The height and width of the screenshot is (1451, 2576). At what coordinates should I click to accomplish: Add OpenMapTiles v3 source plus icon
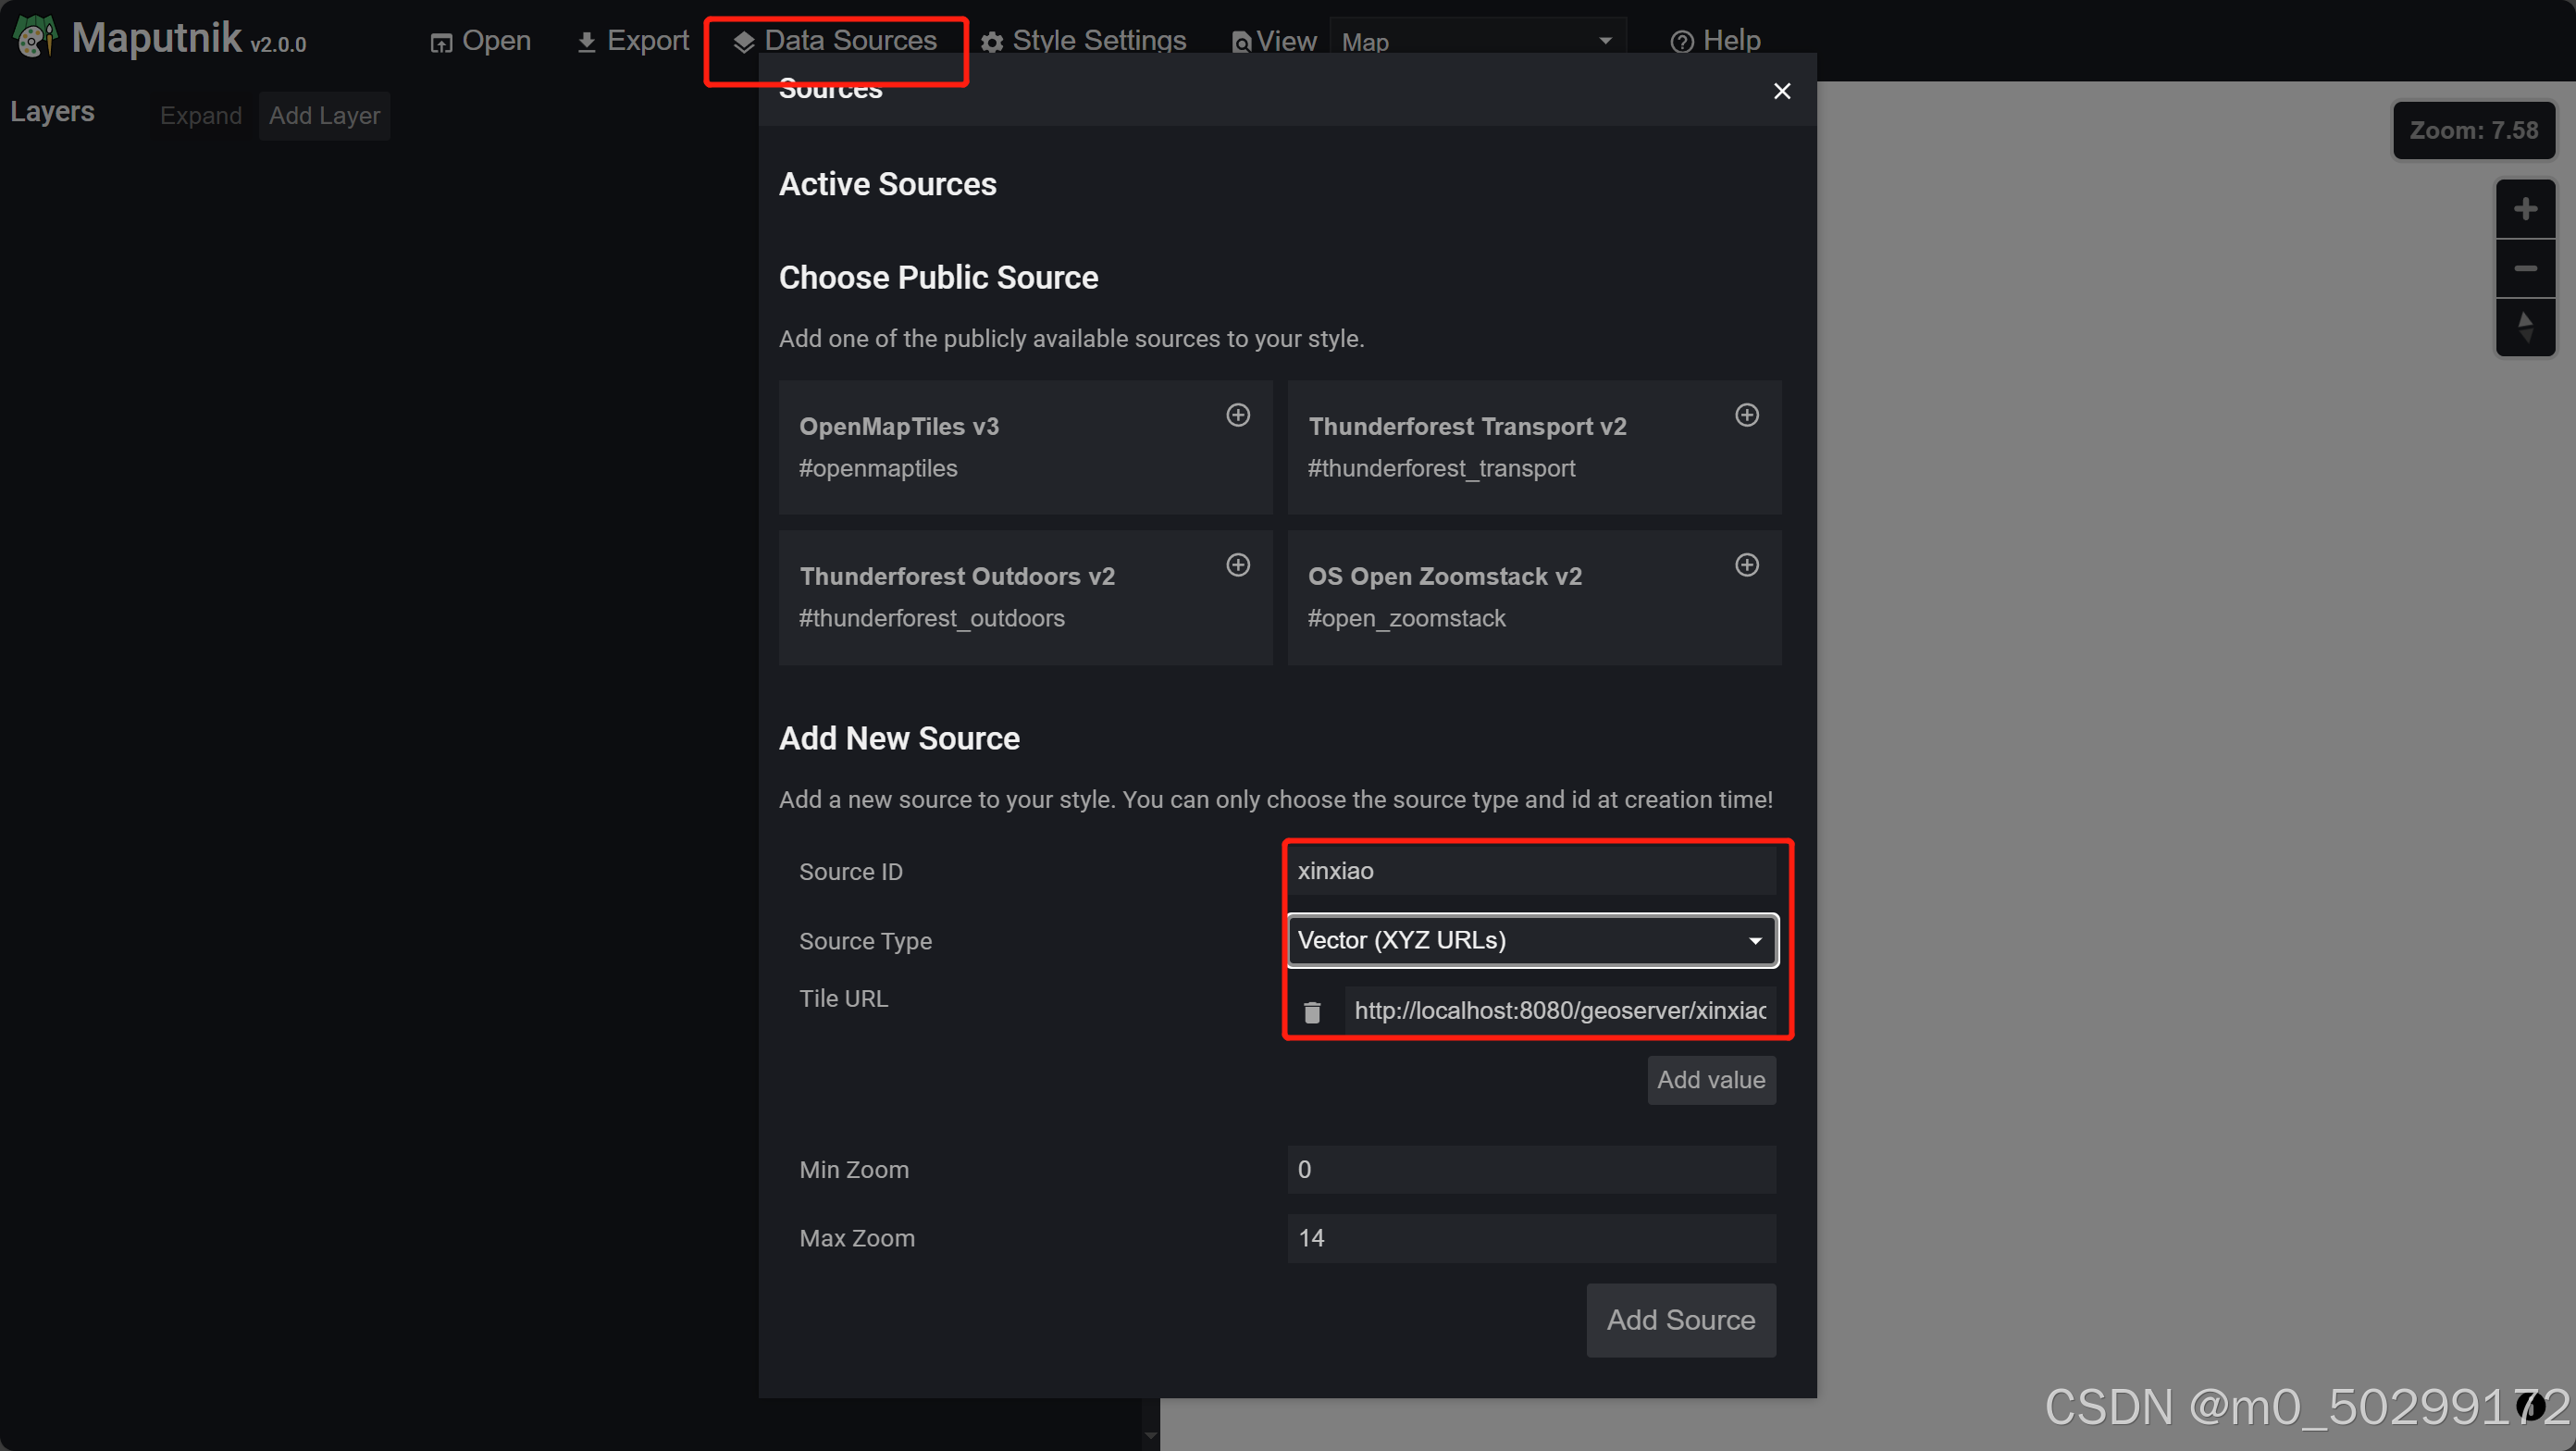click(x=1238, y=415)
